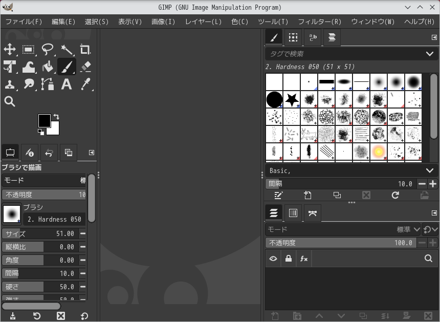The image size is (440, 322).
Task: Select the Text tool
Action: (67, 84)
